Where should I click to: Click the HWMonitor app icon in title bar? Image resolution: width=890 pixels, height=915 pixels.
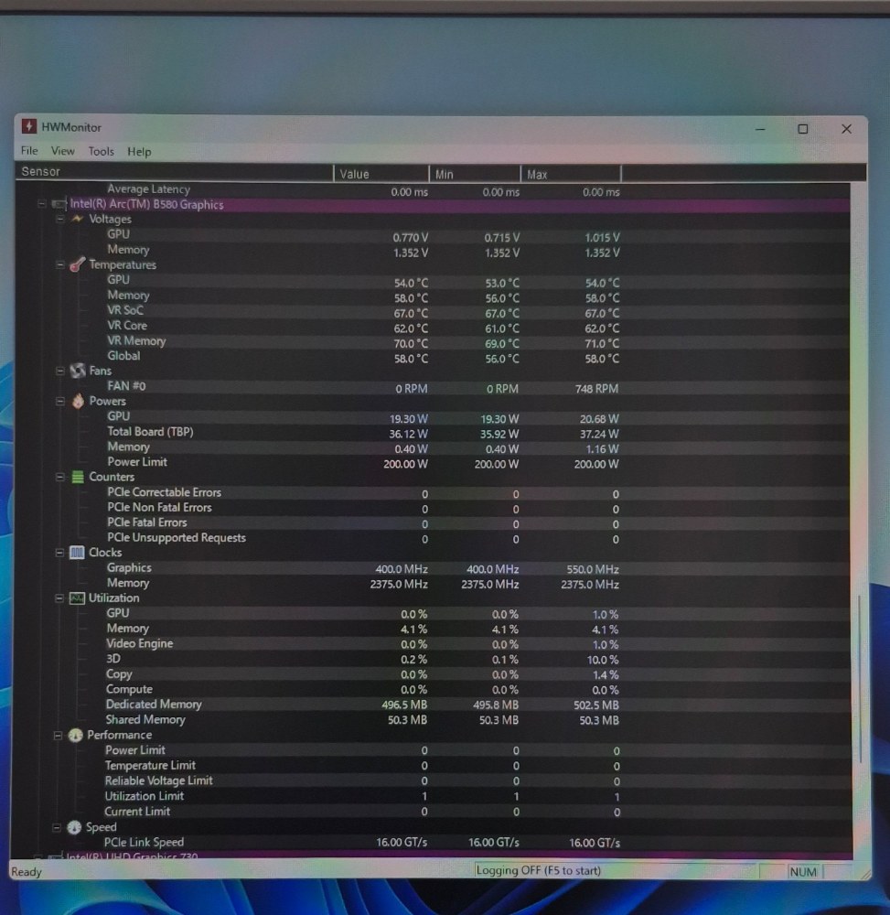[x=28, y=126]
